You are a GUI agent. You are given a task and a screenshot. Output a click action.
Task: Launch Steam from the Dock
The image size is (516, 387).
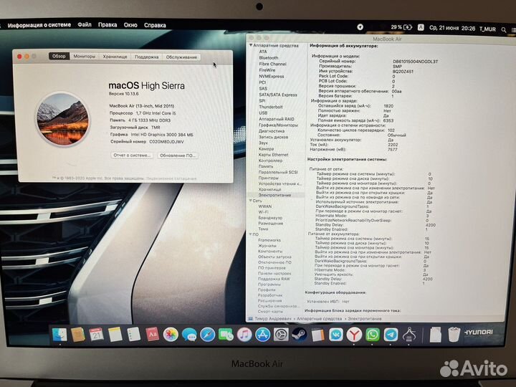coord(300,335)
